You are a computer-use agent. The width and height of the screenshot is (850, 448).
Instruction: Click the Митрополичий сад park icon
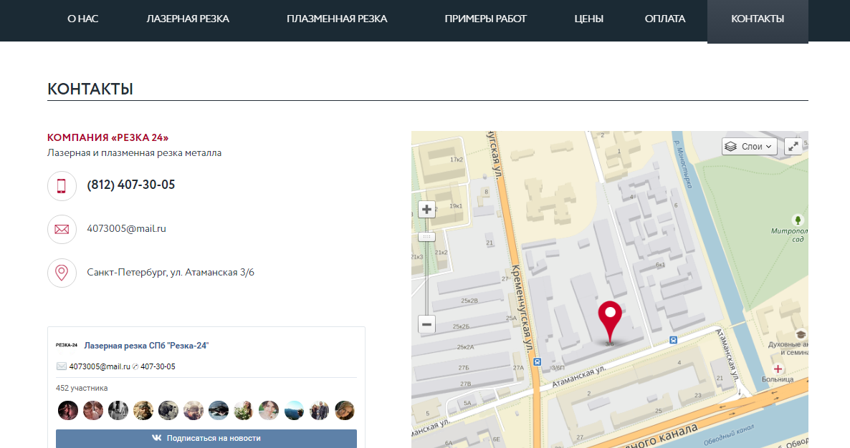(798, 220)
